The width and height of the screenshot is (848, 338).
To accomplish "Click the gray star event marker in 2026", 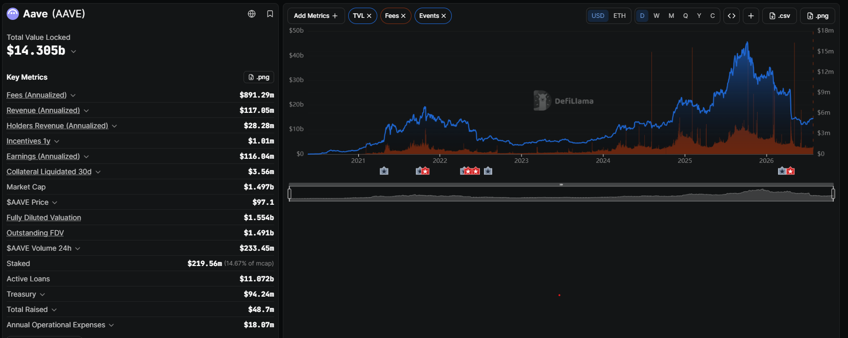I will pos(782,171).
